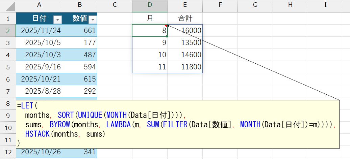
Task: Select row 11 header
Action: coord(8,139)
